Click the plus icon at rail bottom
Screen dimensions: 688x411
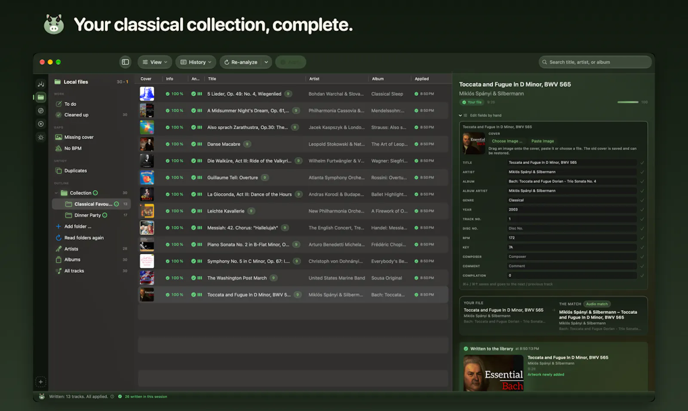click(41, 382)
